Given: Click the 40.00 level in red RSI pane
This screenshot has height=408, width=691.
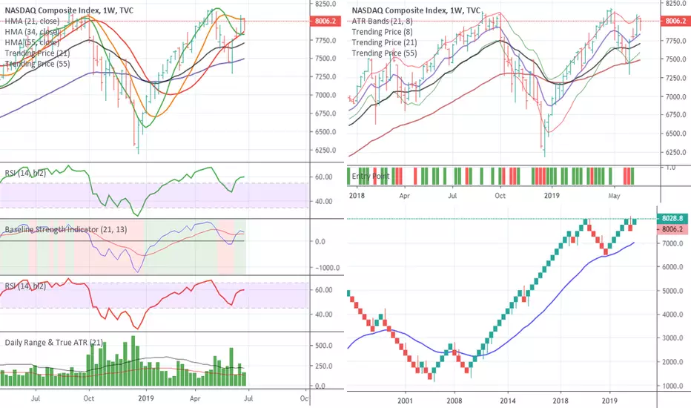Looking at the screenshot, I should point(324,315).
